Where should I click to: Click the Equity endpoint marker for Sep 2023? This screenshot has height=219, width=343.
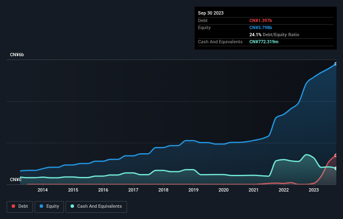point(336,64)
